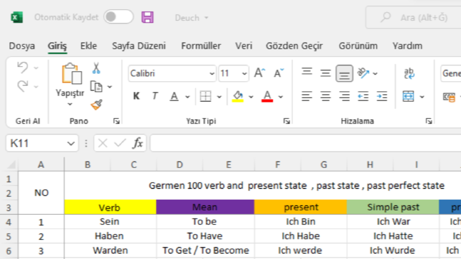The width and height of the screenshot is (461, 259).
Task: Click the Format Painter brush icon
Action: click(97, 105)
